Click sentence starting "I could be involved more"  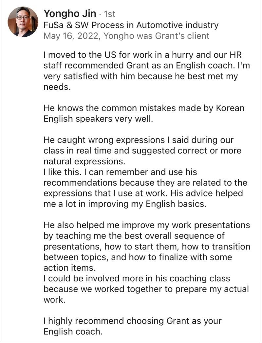tap(146, 289)
